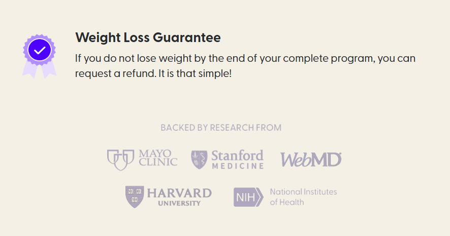Click the Stanford Medicine shield emblem
The height and width of the screenshot is (236, 450).
tap(199, 160)
